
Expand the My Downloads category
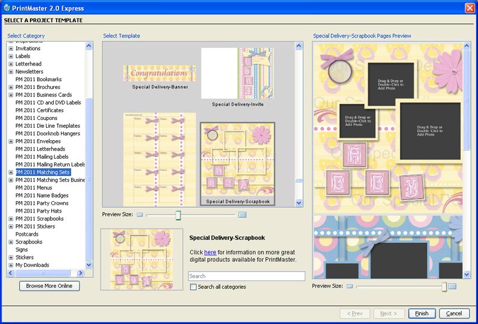click(x=11, y=266)
